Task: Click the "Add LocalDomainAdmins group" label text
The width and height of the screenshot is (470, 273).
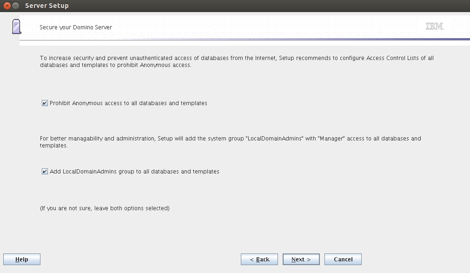Action: (x=134, y=172)
